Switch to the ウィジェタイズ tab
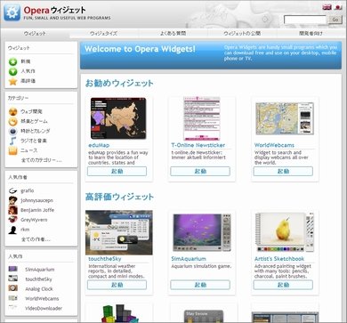 click(x=104, y=34)
